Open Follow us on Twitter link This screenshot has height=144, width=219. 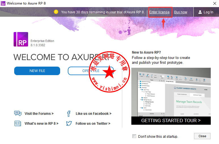click(x=93, y=124)
